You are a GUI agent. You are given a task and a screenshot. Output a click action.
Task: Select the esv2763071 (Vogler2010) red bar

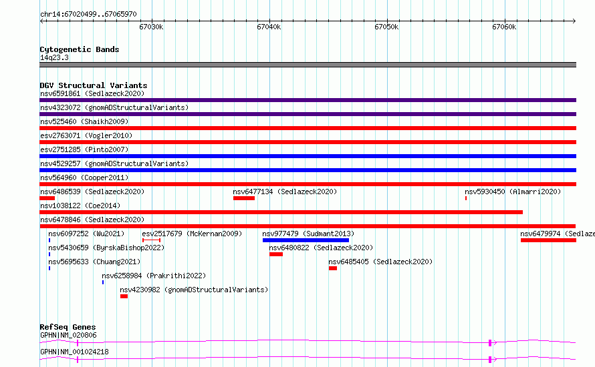[x=308, y=142]
